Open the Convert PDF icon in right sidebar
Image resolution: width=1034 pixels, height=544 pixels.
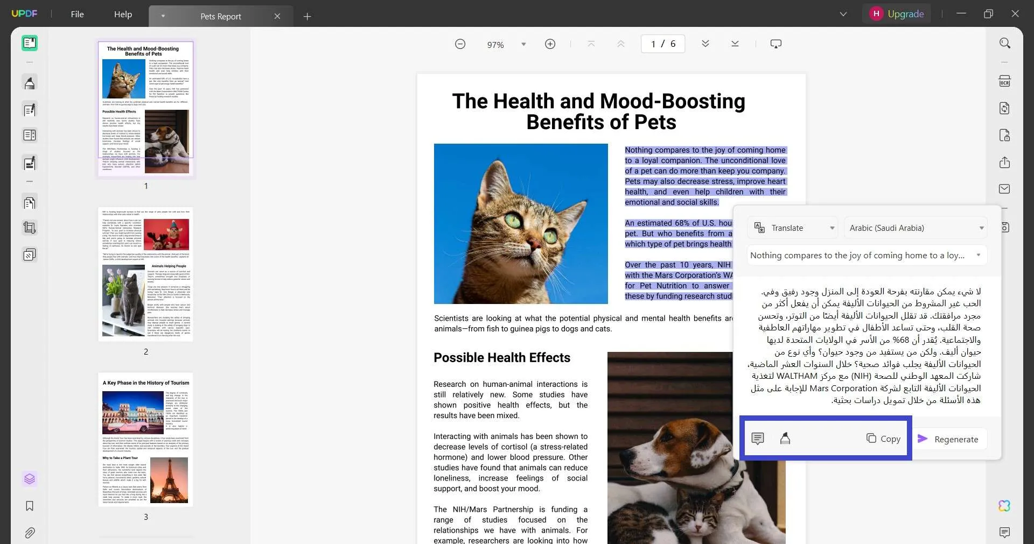pyautogui.click(x=1005, y=108)
